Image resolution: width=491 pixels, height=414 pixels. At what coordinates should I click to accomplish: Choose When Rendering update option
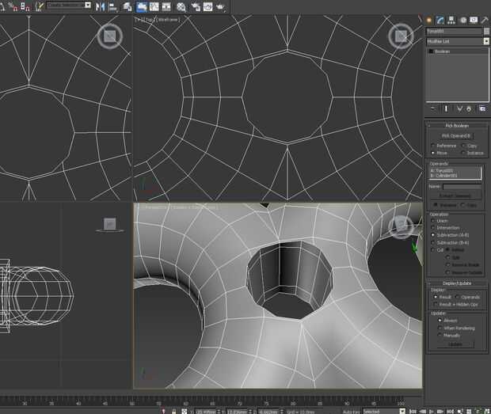pos(439,328)
